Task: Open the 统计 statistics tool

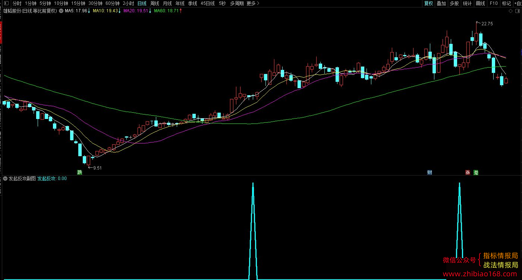Action: [x=467, y=3]
